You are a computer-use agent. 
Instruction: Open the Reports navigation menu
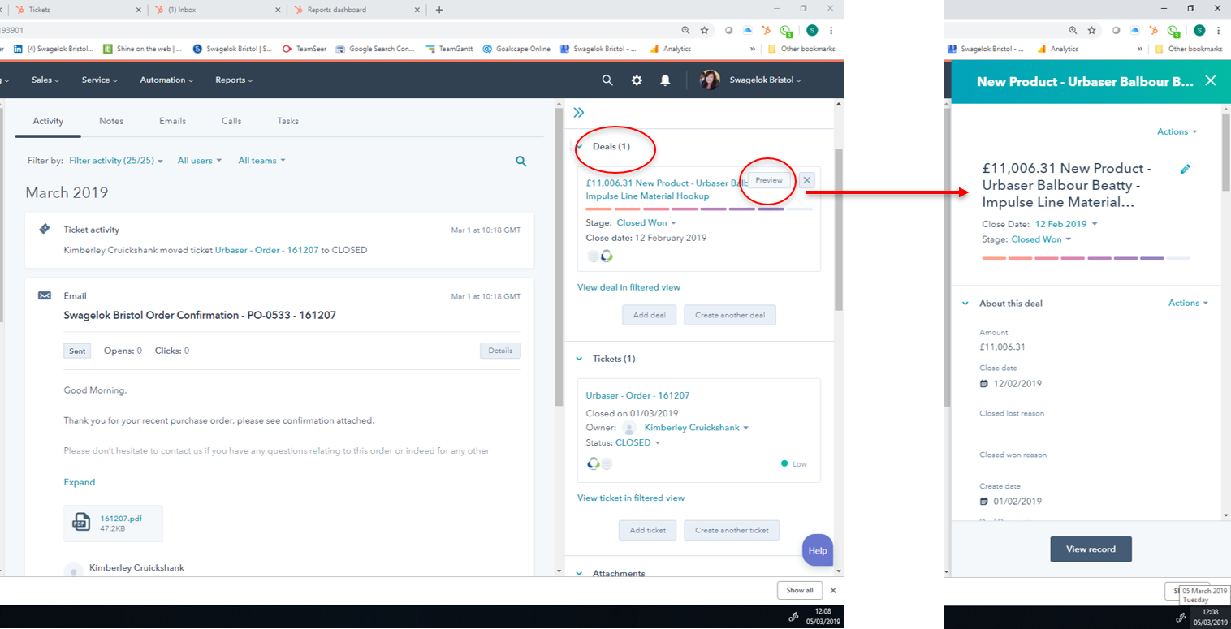234,80
